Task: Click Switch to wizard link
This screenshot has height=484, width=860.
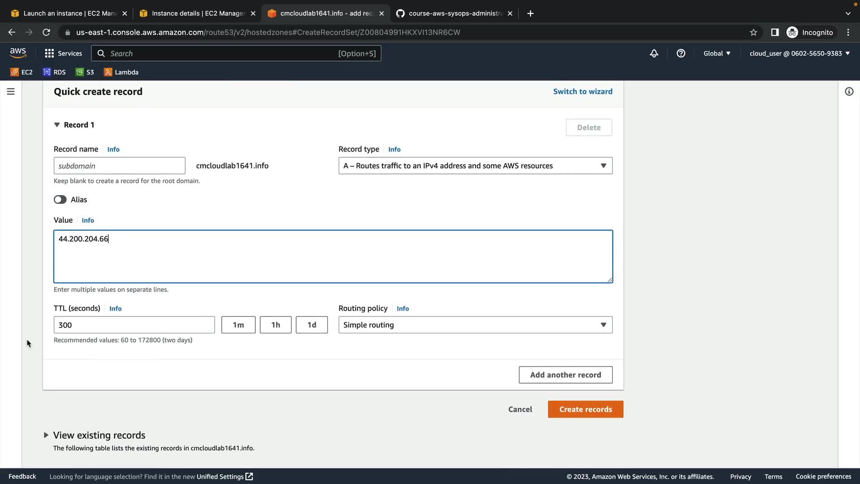Action: click(x=582, y=91)
